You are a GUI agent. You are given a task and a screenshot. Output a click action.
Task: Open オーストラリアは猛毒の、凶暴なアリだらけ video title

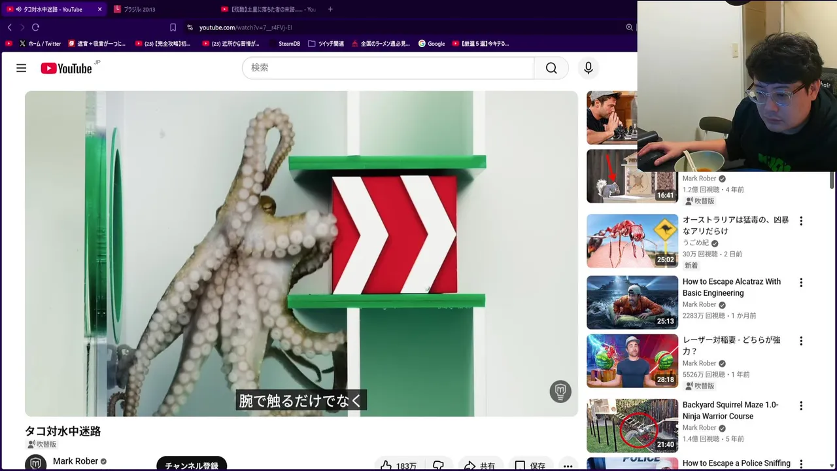[736, 226]
